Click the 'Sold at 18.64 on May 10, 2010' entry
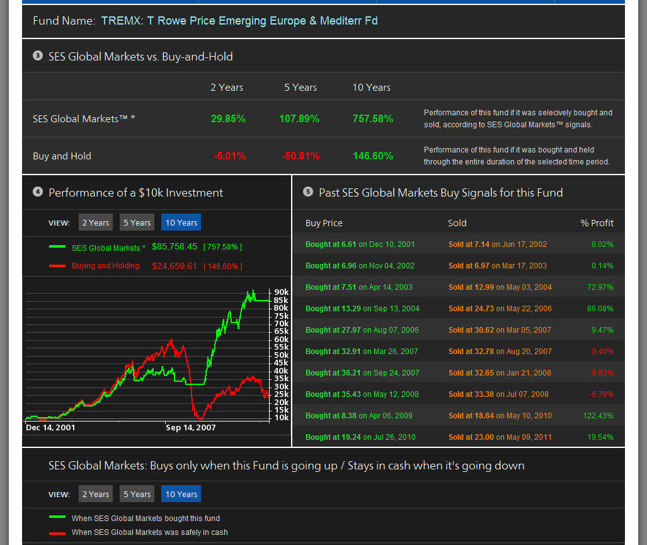Screen dimensions: 647x545 point(500,416)
